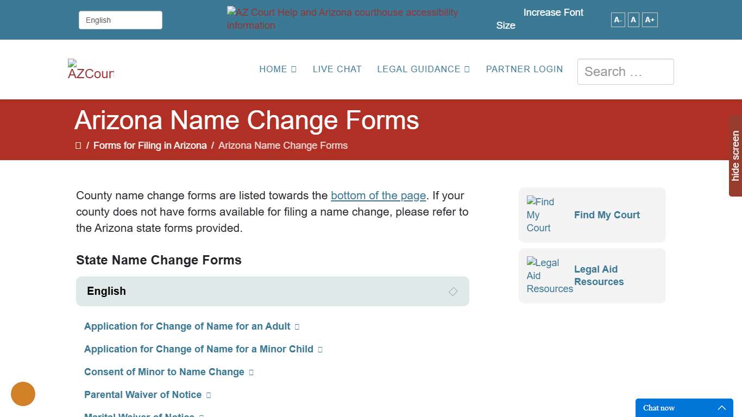Expand the LEGAL GUIDANCE dropdown menu
Viewport: 742px width, 417px height.
point(423,69)
